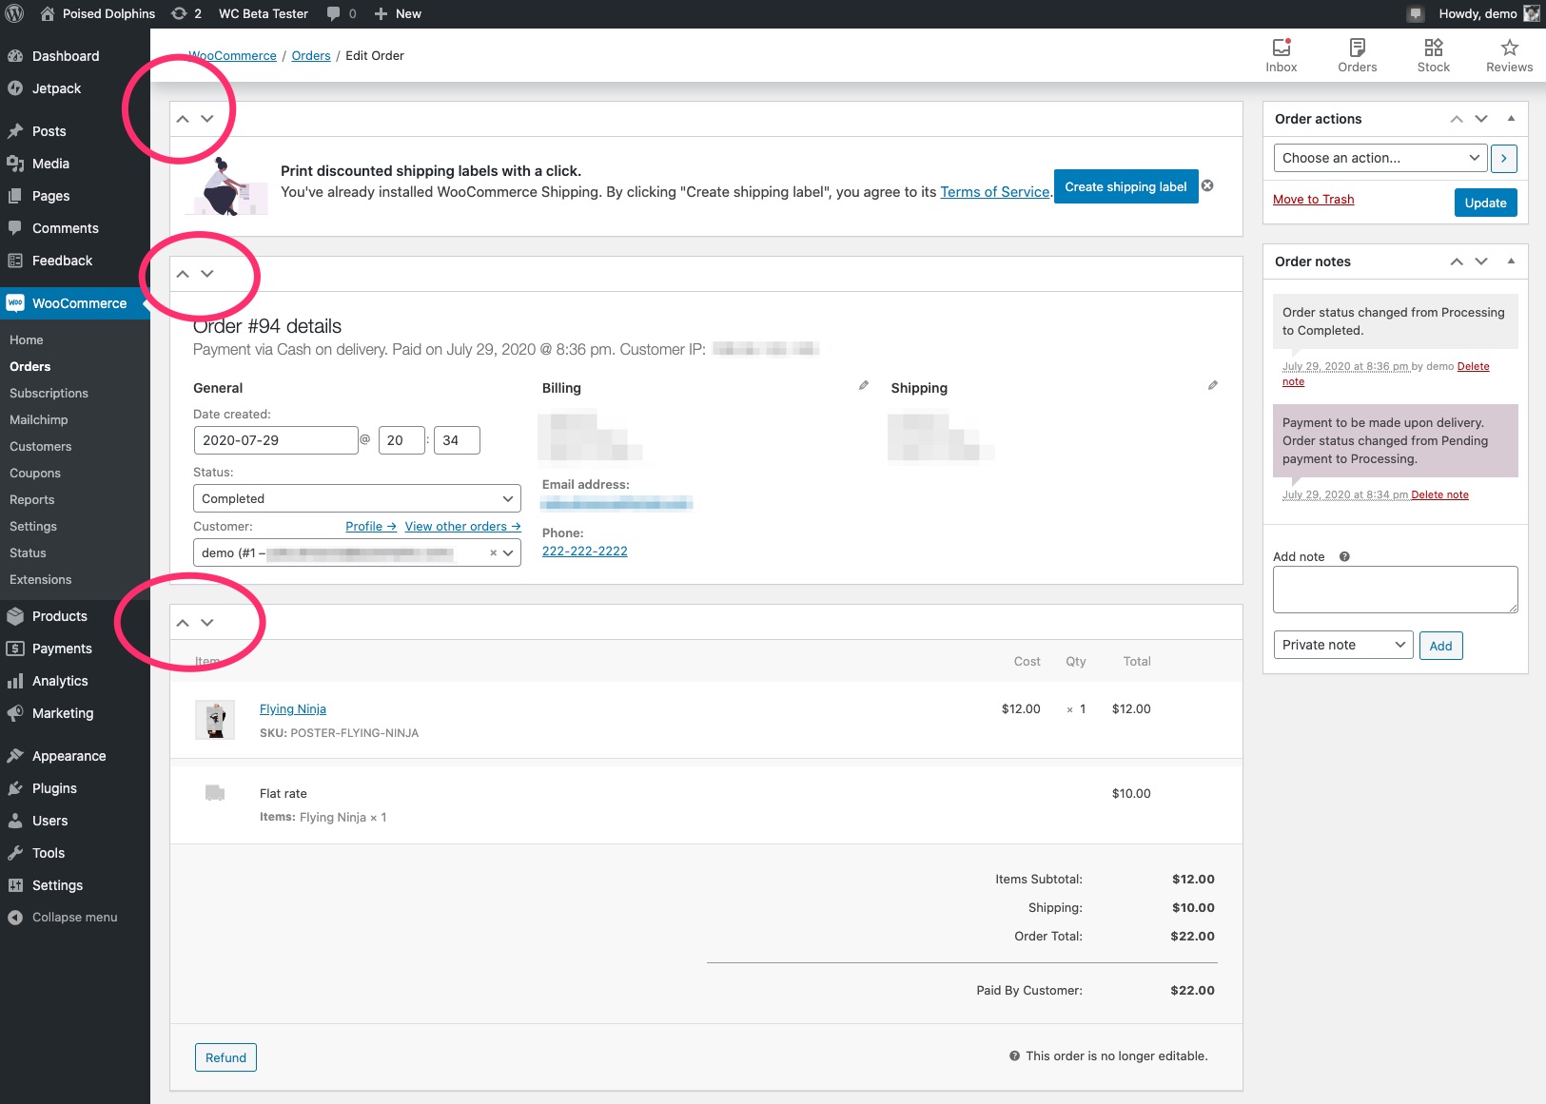This screenshot has height=1104, width=1546.
Task: Clear the selected customer with the small x
Action: (x=492, y=552)
